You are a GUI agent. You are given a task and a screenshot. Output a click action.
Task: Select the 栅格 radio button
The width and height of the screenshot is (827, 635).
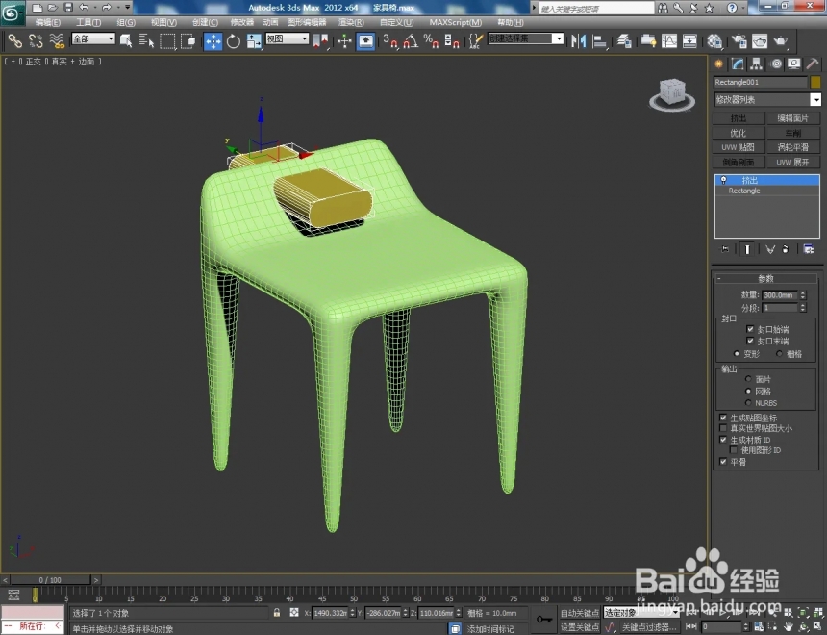(x=780, y=354)
